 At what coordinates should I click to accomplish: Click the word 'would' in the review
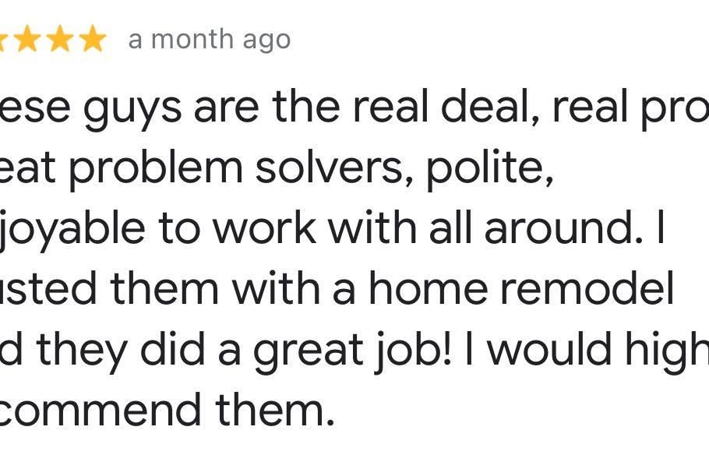(x=549, y=350)
